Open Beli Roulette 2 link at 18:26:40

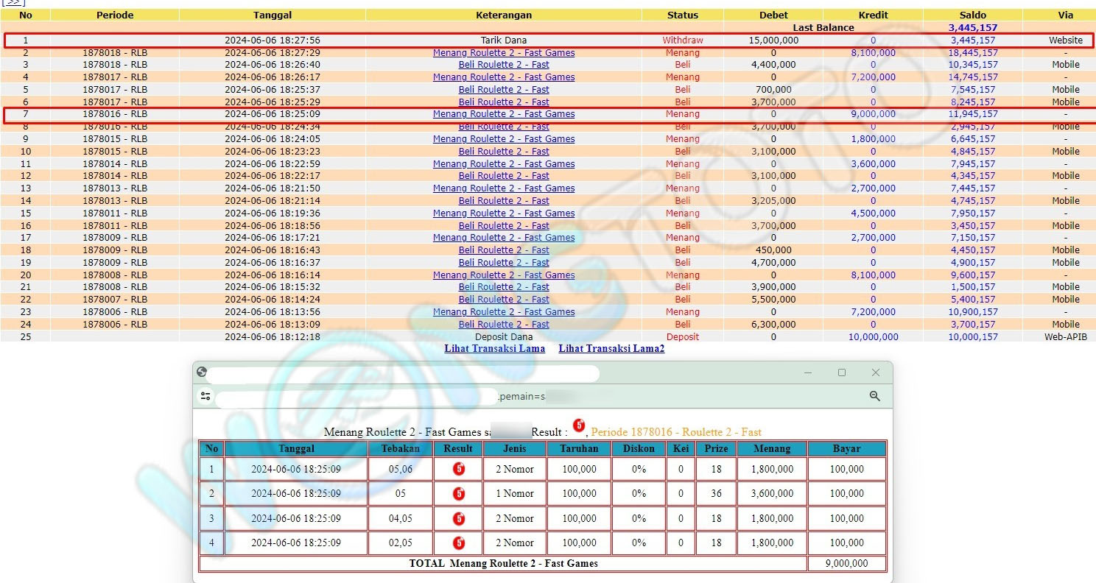[504, 65]
